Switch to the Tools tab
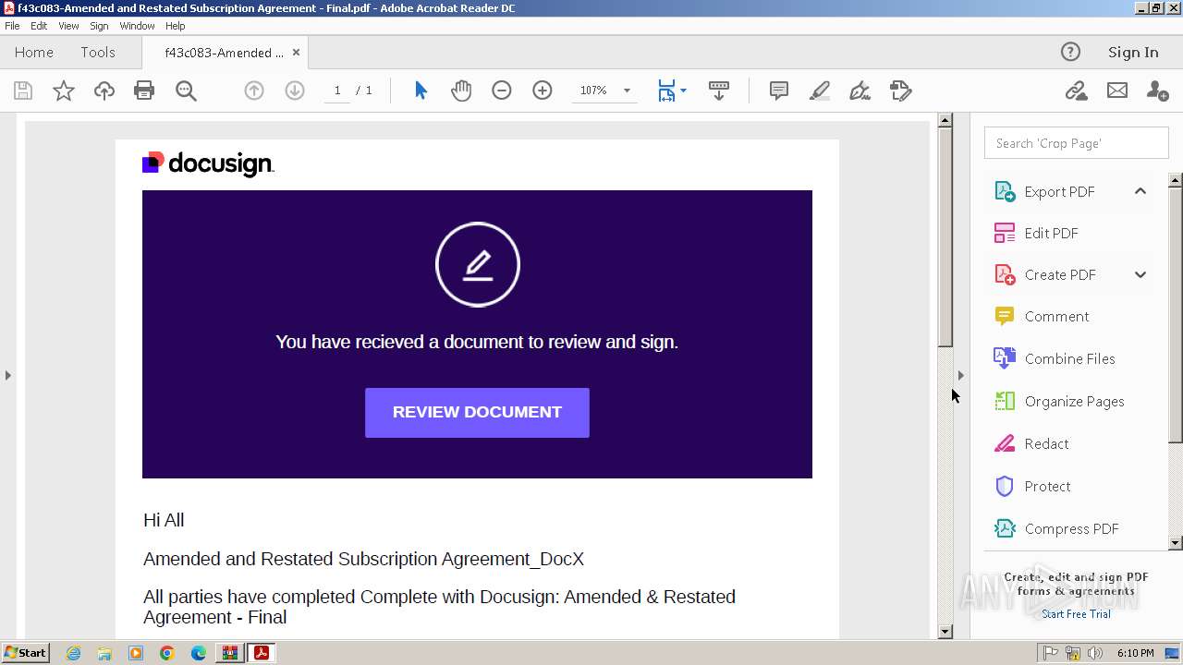This screenshot has width=1183, height=665. (98, 53)
